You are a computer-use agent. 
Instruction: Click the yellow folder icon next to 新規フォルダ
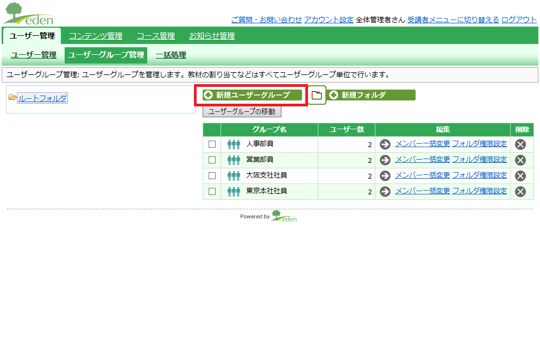point(317,95)
